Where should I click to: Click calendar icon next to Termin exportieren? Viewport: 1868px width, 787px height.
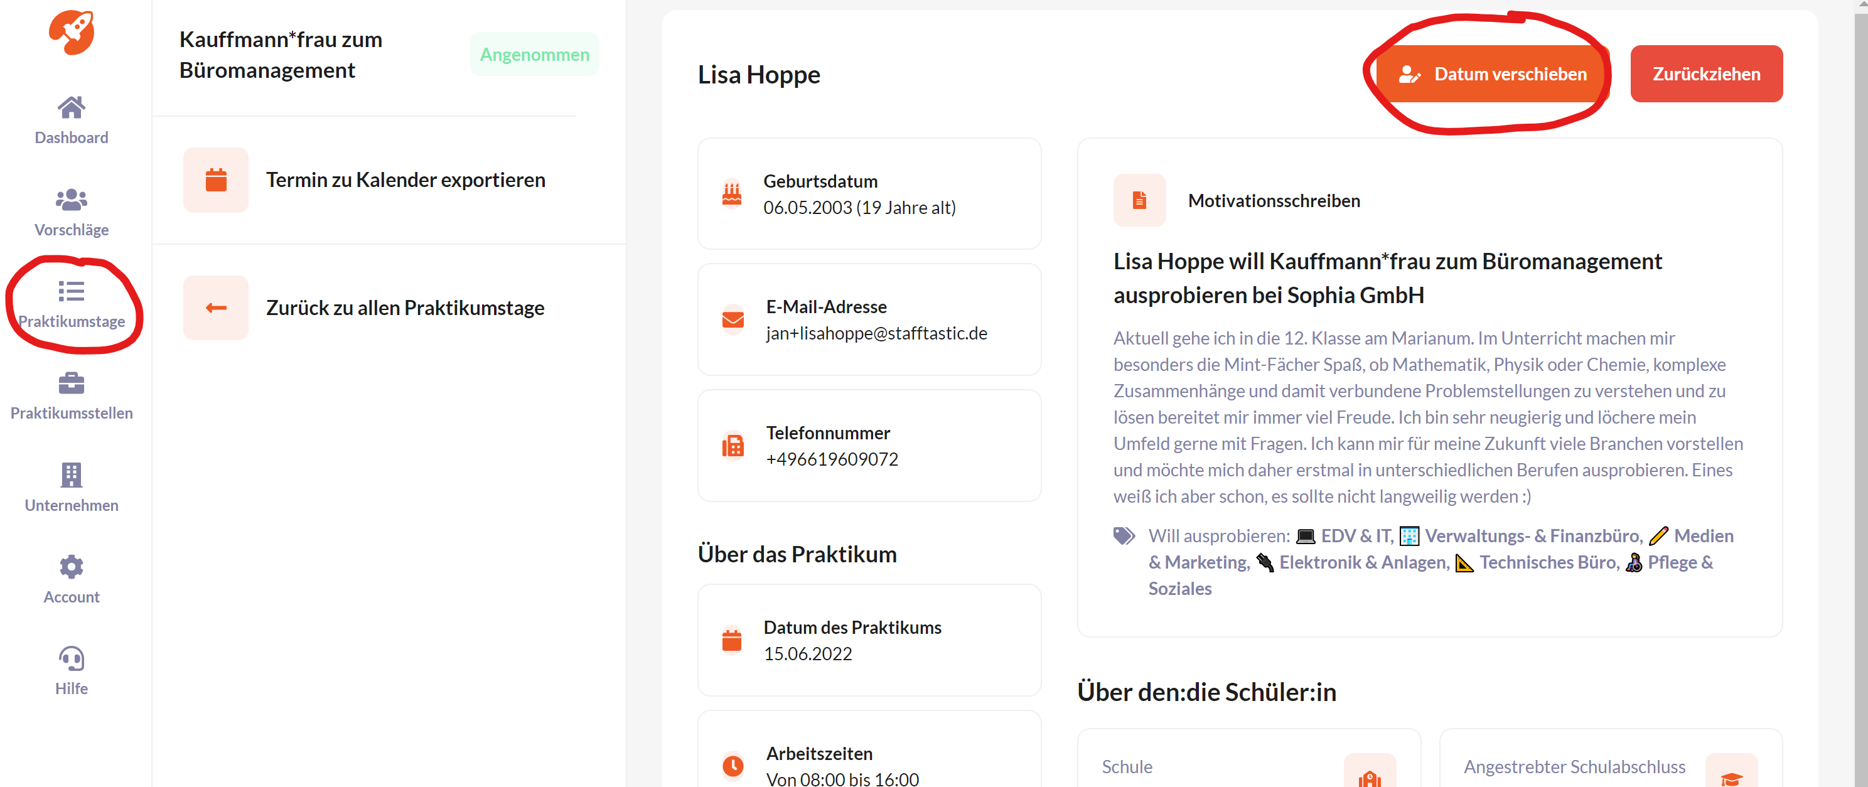tap(216, 180)
